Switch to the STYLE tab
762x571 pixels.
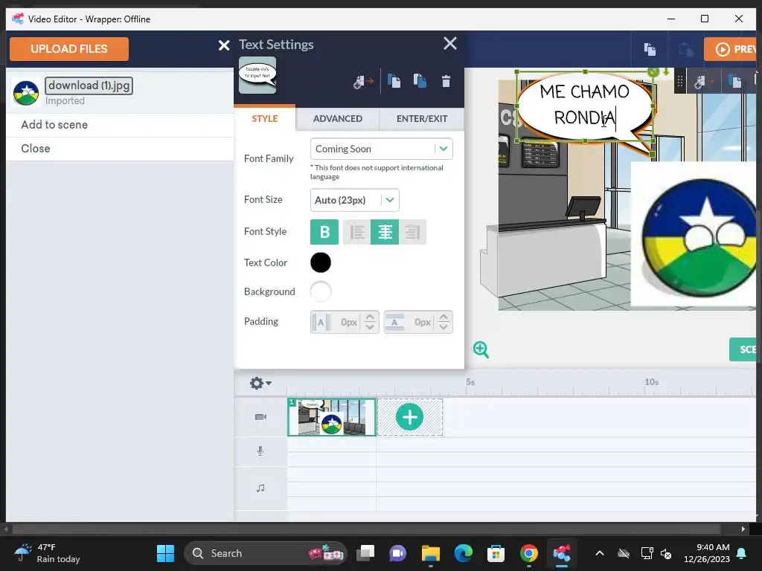265,118
